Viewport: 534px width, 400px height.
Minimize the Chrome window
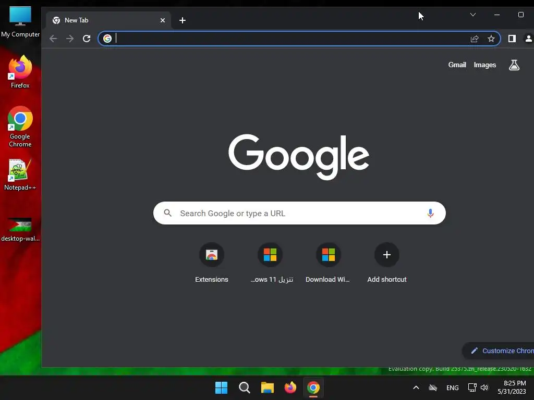click(x=497, y=15)
